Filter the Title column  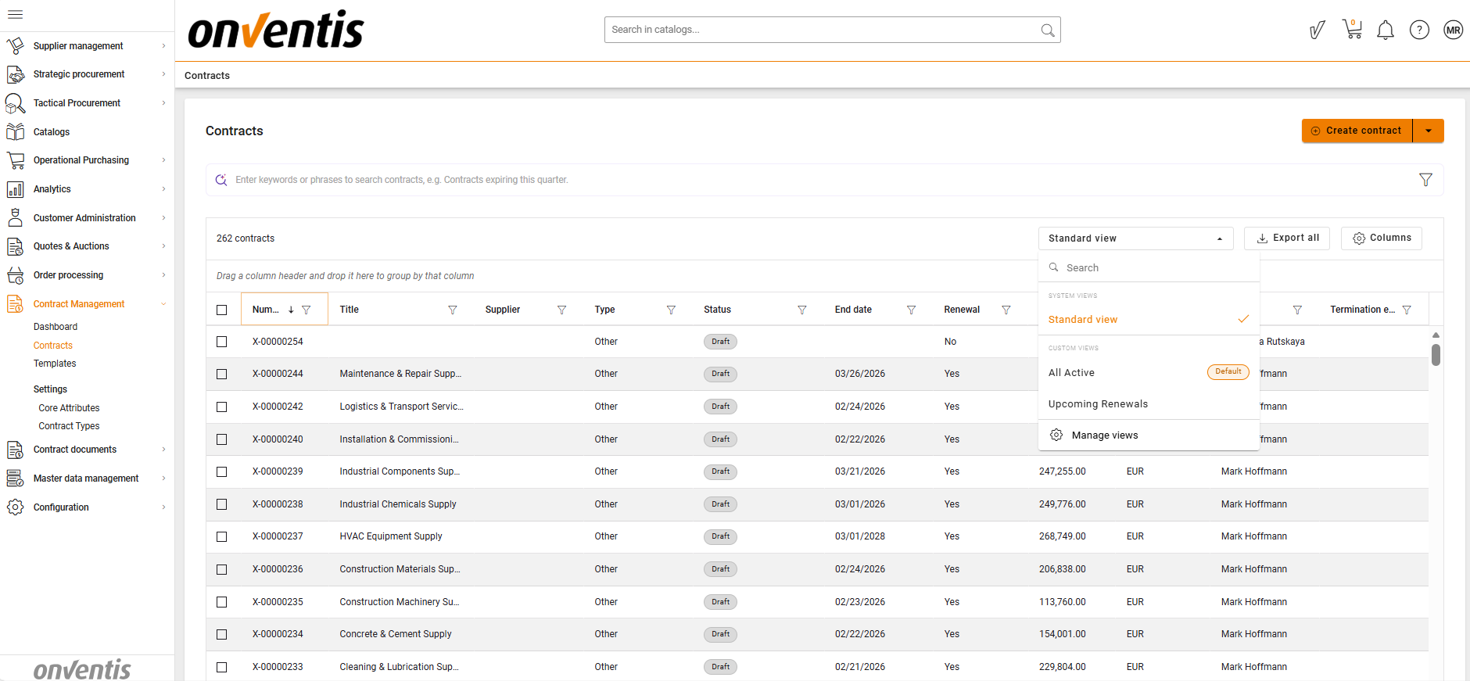click(452, 310)
